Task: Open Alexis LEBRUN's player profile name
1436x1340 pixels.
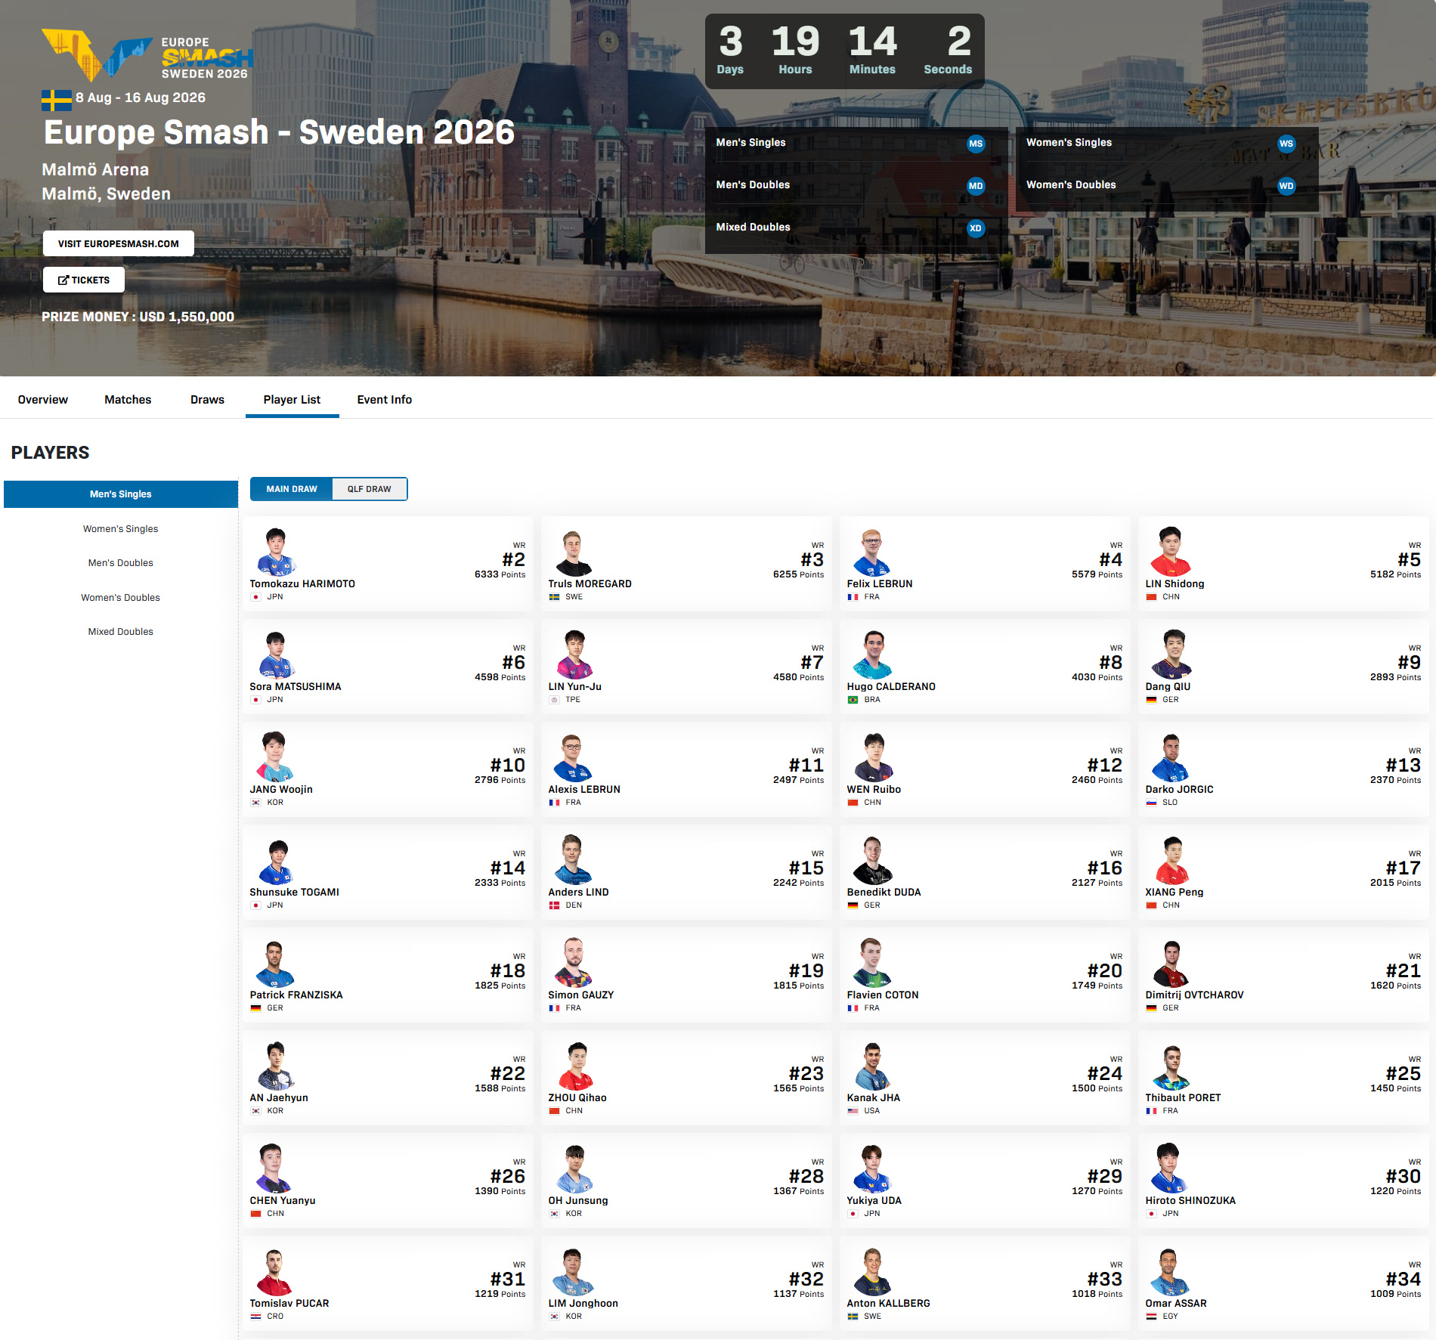Action: 584,790
